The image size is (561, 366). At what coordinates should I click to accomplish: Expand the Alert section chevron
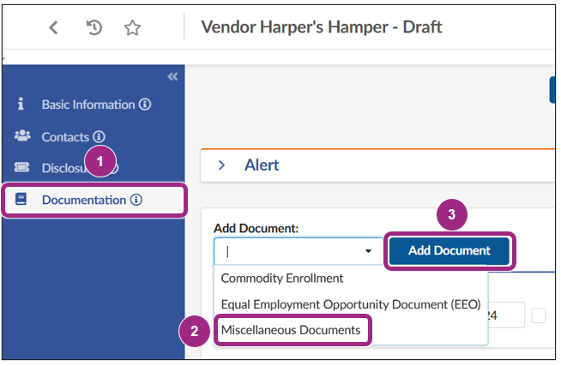221,165
